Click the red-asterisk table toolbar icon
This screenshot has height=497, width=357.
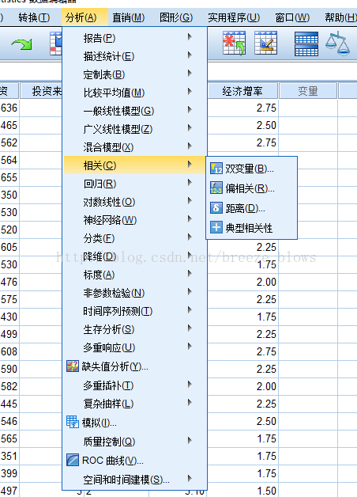pyautogui.click(x=234, y=43)
